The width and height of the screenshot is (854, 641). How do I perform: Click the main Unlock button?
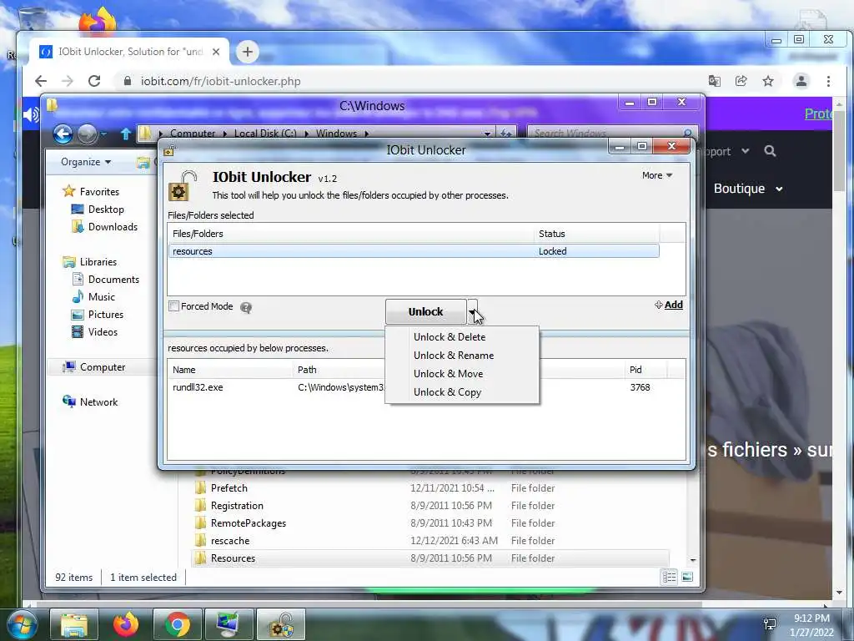426,312
